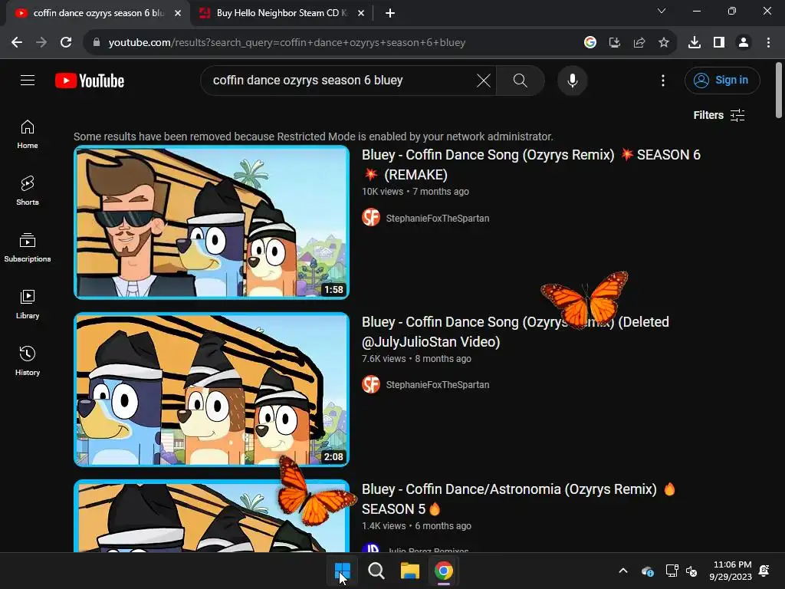This screenshot has height=589, width=785.
Task: Click the 2:08 video thumbnail
Action: pyautogui.click(x=212, y=390)
